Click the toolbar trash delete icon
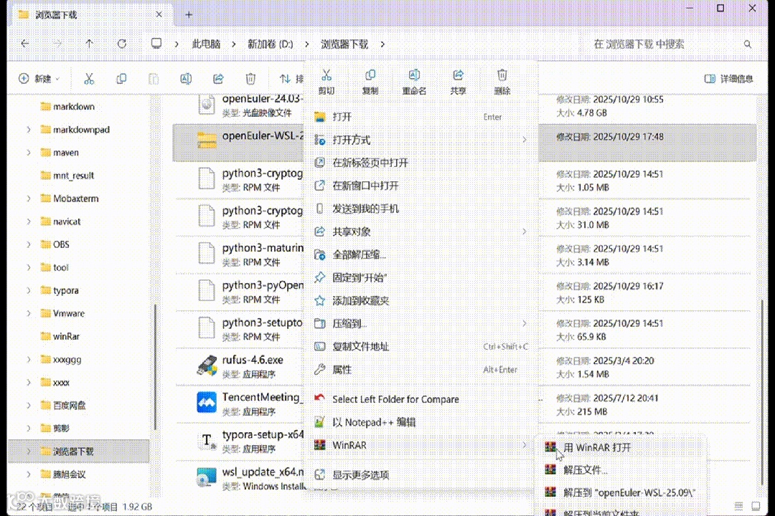Image resolution: width=775 pixels, height=516 pixels. coord(250,79)
